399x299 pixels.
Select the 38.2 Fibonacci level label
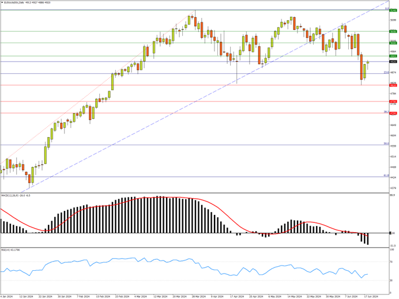(x=385, y=112)
